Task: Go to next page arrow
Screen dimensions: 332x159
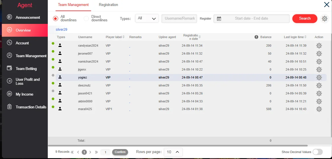Action: tap(90, 152)
